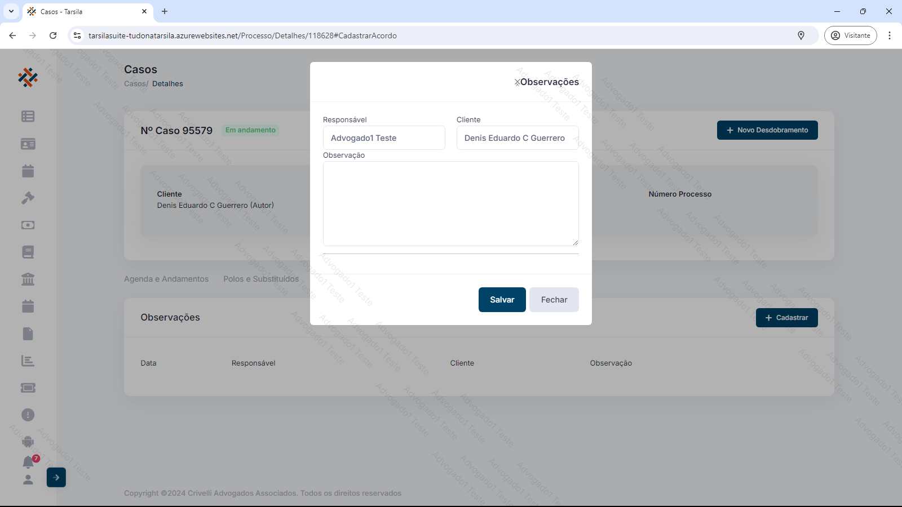Screen dimensions: 902x507
Task: Open notifications bell with 7 badge
Action: tap(28, 462)
